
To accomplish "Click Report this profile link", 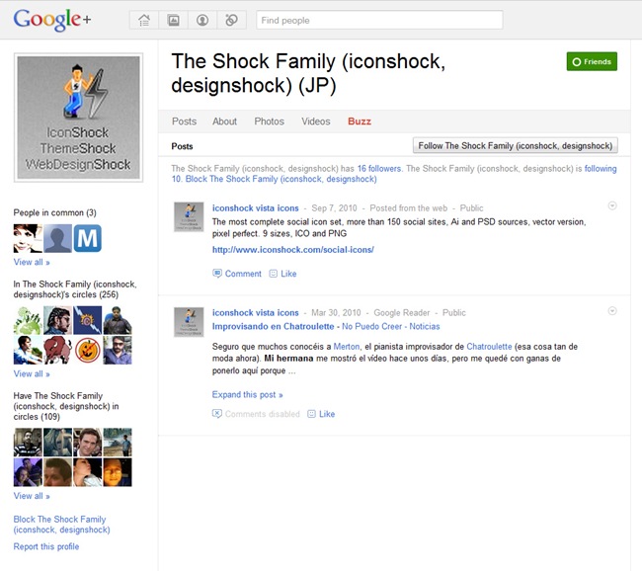I will tap(46, 546).
